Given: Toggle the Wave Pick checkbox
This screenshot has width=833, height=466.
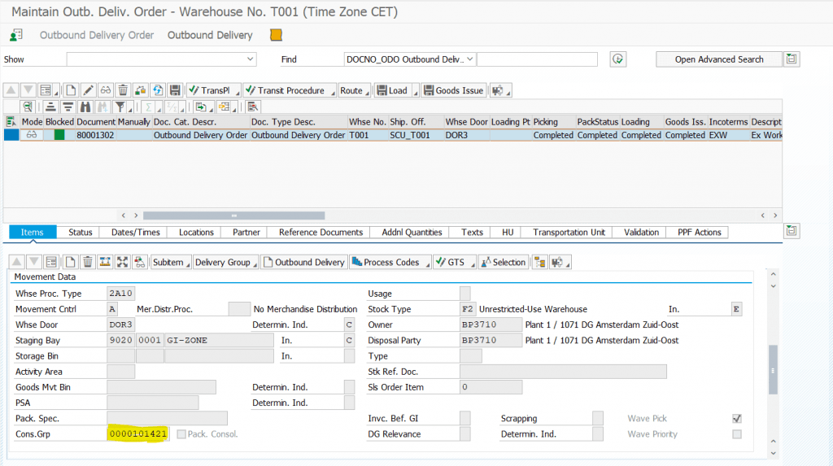Looking at the screenshot, I should pyautogui.click(x=737, y=419).
